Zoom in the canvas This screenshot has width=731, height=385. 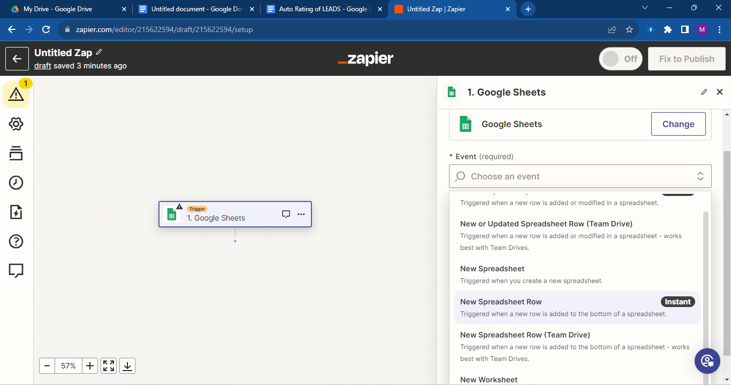(90, 366)
